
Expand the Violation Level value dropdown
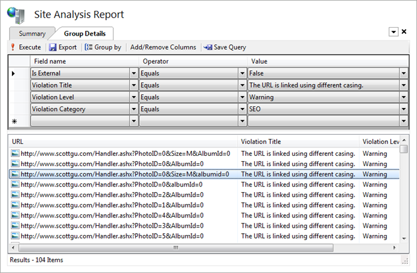[x=404, y=97]
